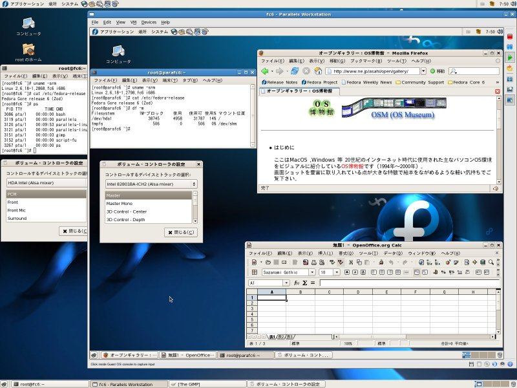Click 閉じる button in host volume dialog
Screen dimensions: 517x388
point(73,231)
